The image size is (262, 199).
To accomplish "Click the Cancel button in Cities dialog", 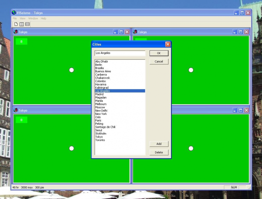I will pyautogui.click(x=159, y=61).
